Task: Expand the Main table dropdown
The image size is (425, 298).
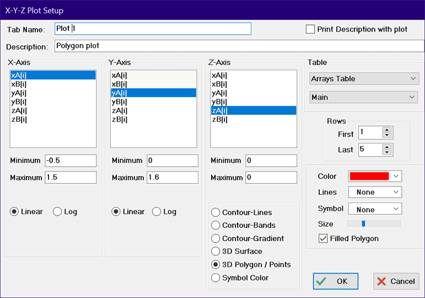Action: (x=363, y=97)
